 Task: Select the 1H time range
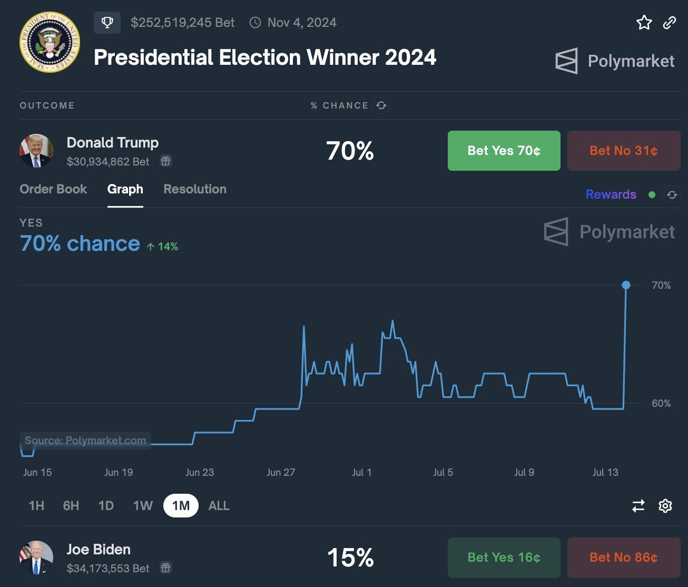tap(36, 506)
